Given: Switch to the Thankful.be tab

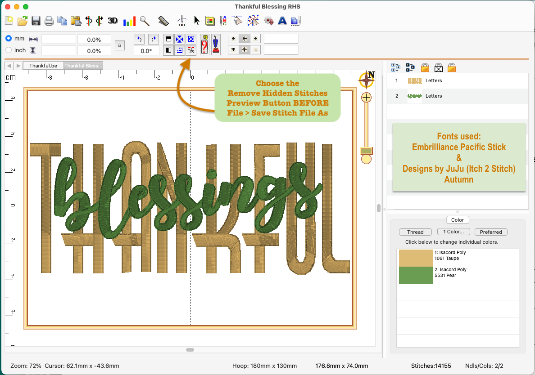Looking at the screenshot, I should pos(43,66).
